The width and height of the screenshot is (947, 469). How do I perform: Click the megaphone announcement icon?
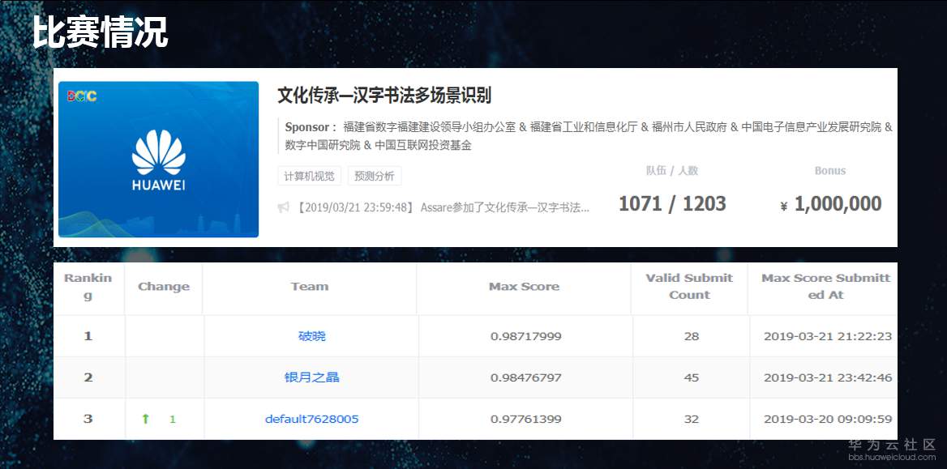pos(283,207)
